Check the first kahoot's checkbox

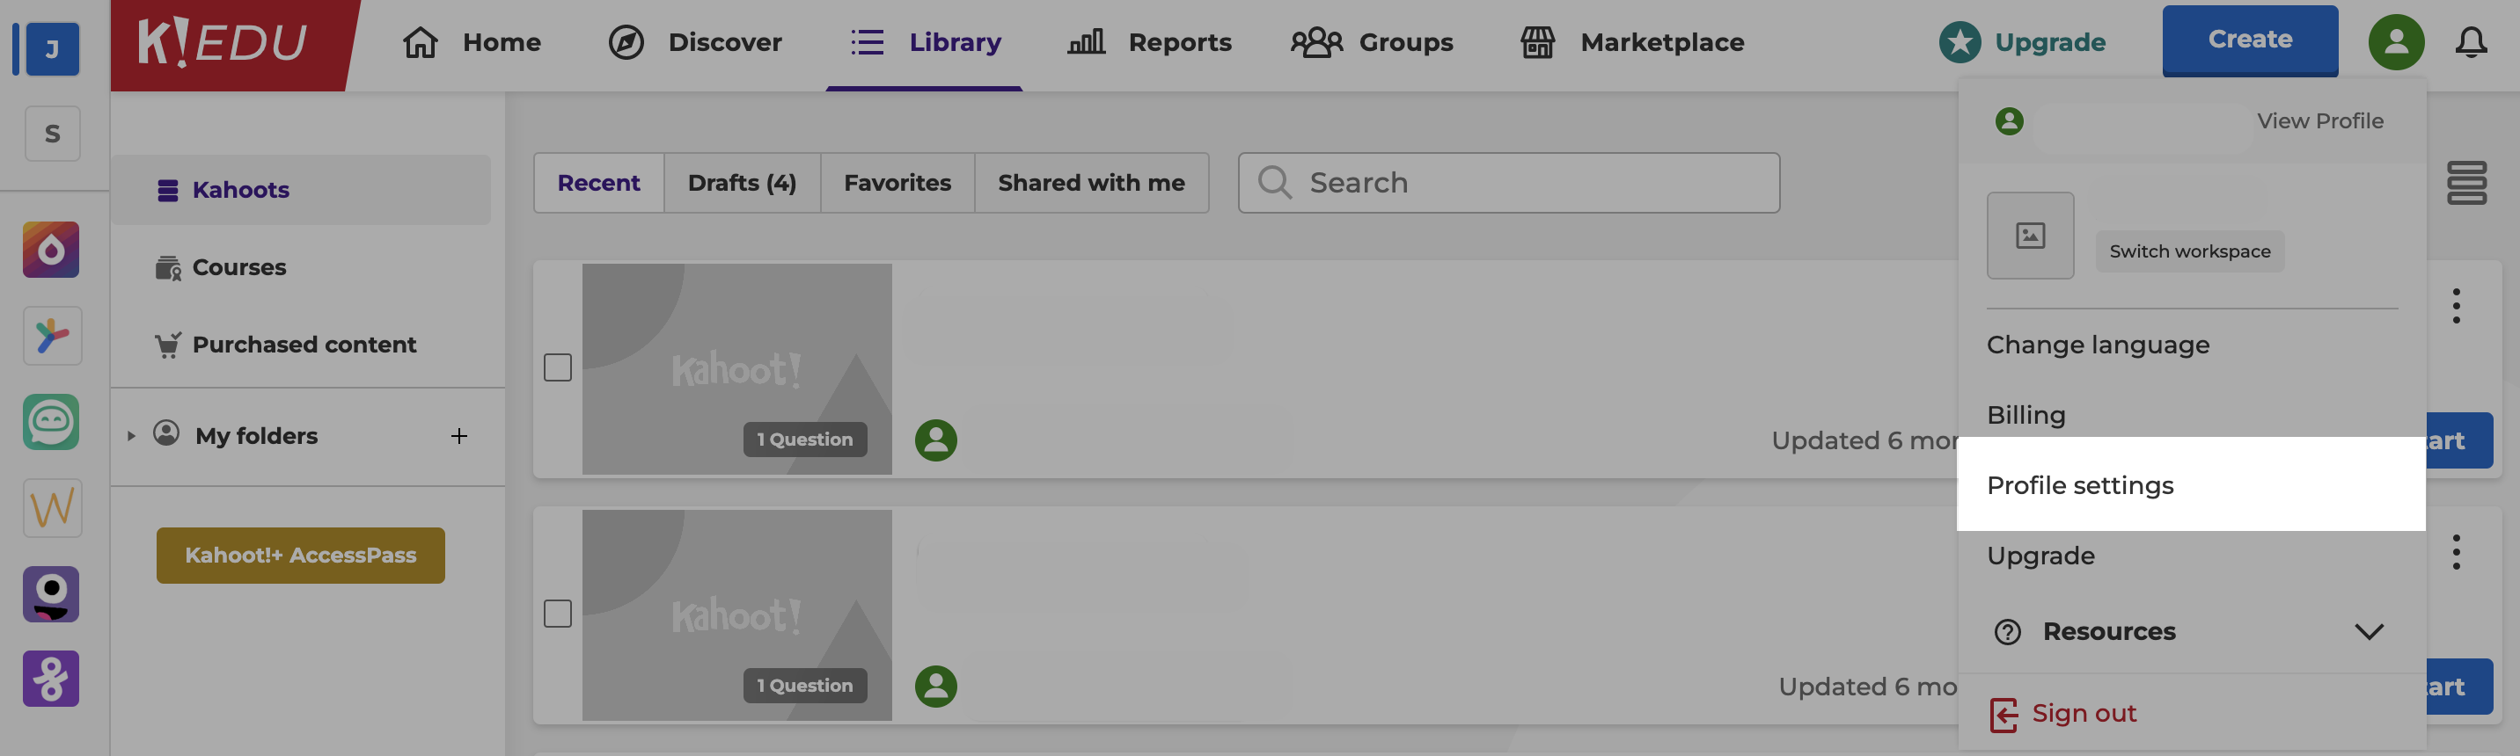point(558,367)
